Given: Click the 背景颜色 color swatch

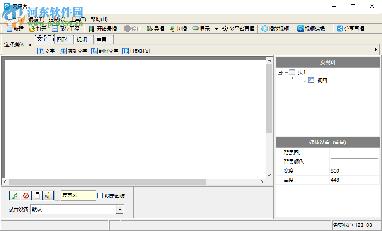Looking at the screenshot, I should 354,161.
